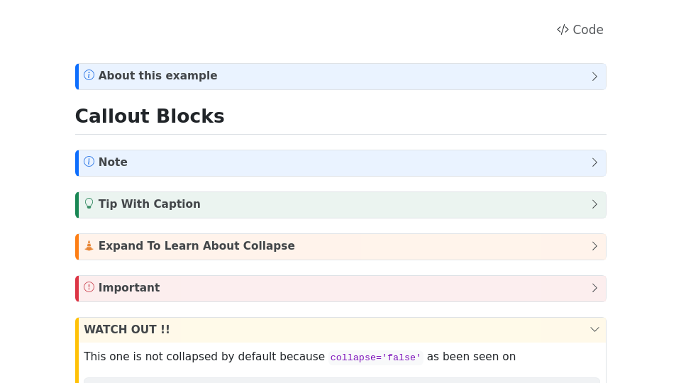Image resolution: width=681 pixels, height=383 pixels.
Task: Open the collapse callout using its chevron arrow
Action: [x=594, y=246]
